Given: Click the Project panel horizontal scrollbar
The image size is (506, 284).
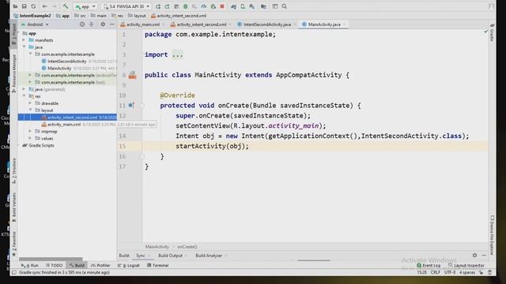Looking at the screenshot, I should 51,259.
